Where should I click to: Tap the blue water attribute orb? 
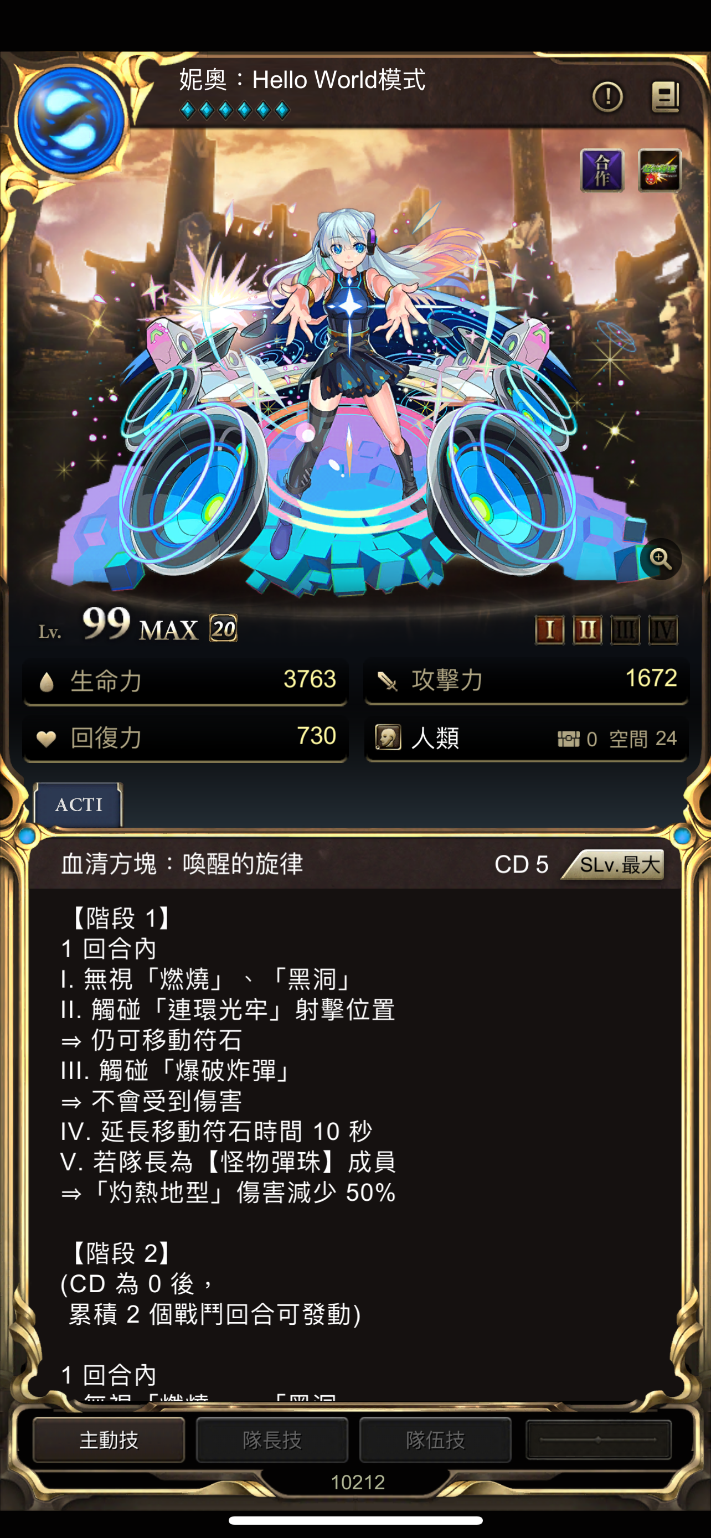click(x=70, y=120)
